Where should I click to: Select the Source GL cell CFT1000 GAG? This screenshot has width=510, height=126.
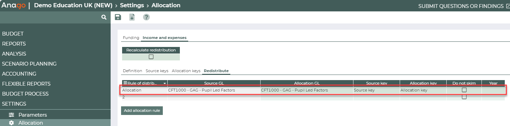coord(214,90)
